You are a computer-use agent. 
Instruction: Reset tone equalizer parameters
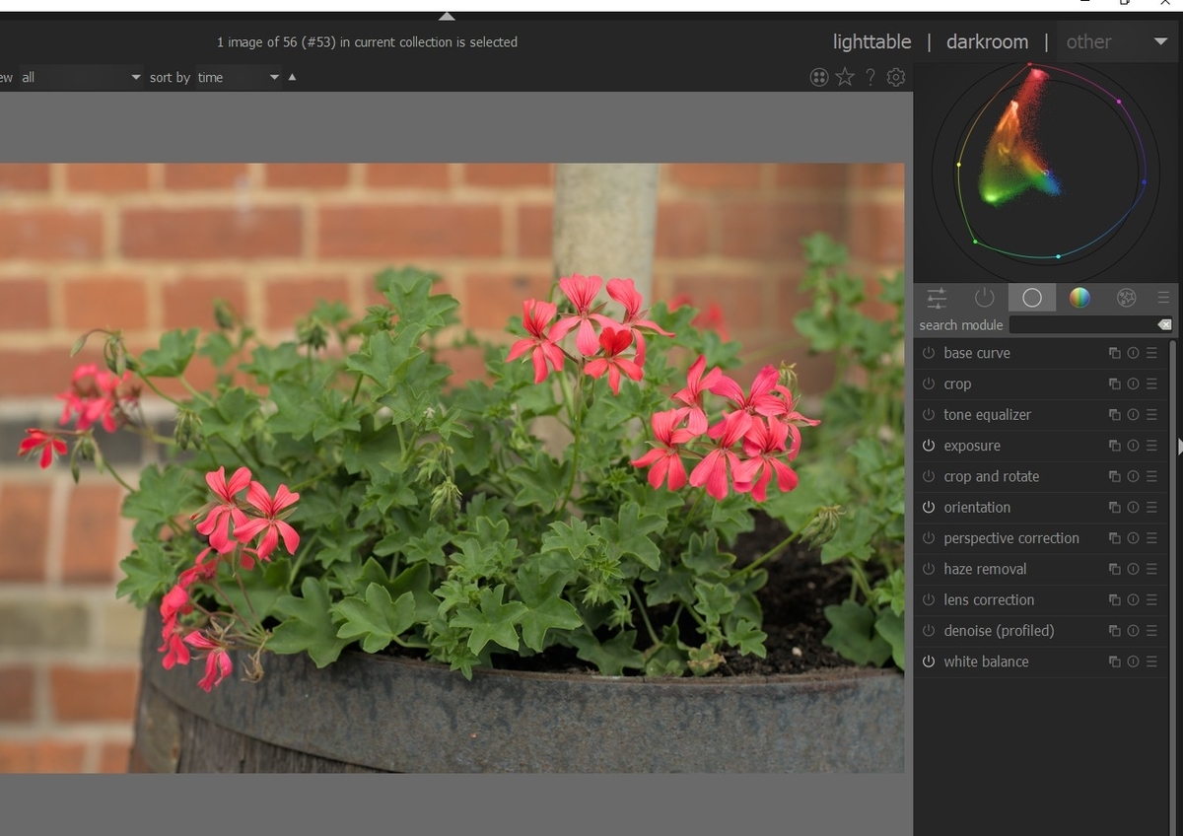pos(1133,414)
